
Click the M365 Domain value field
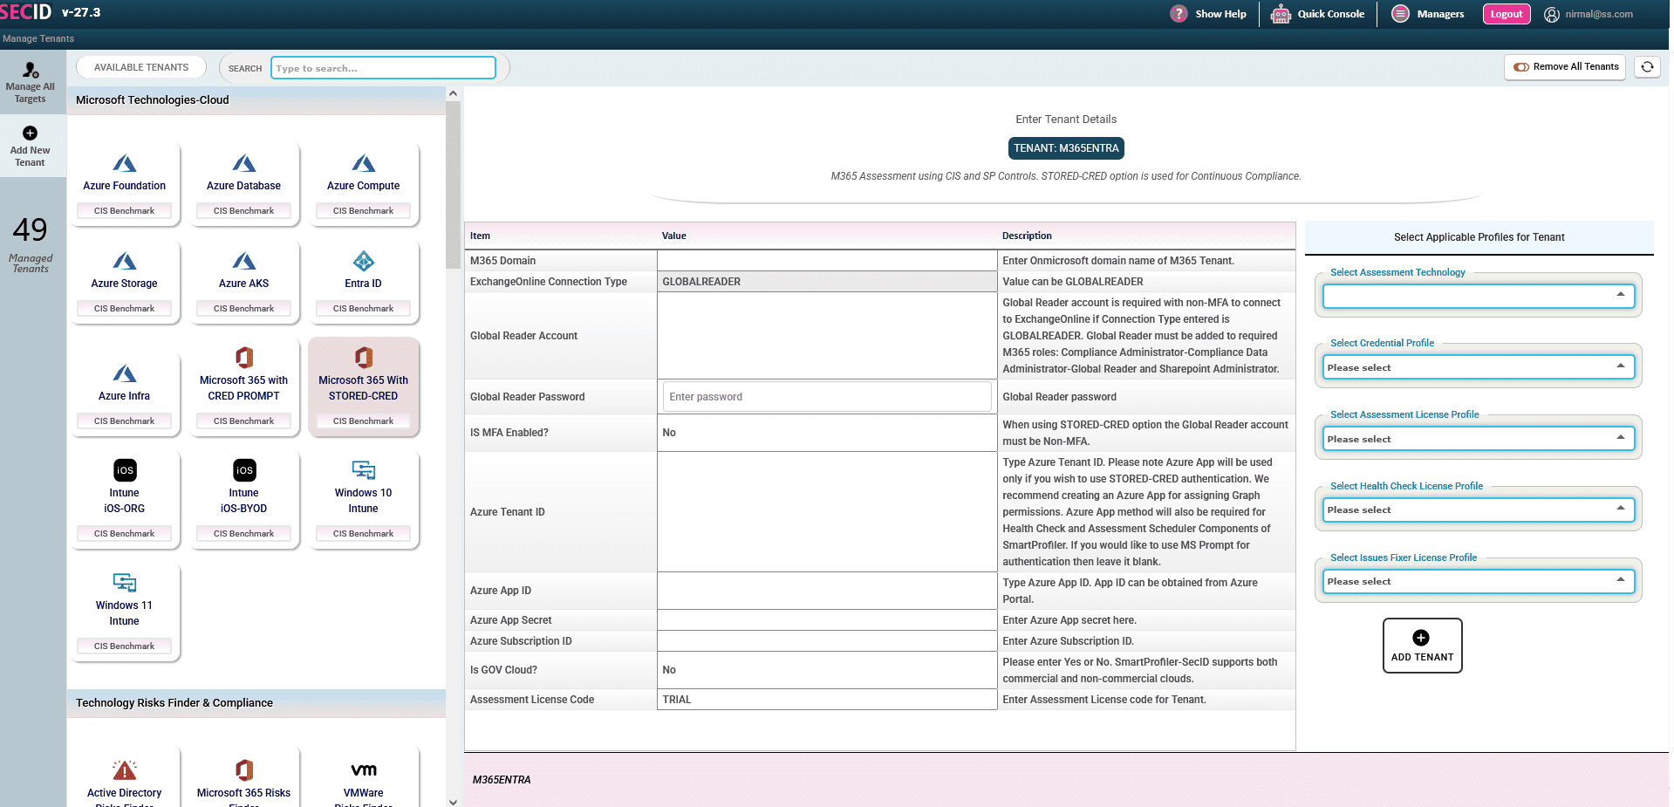point(827,261)
